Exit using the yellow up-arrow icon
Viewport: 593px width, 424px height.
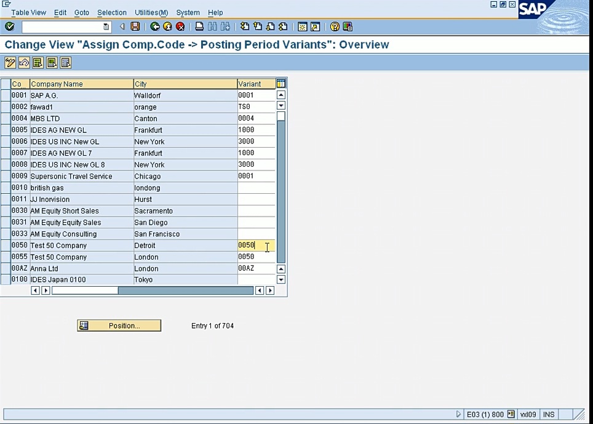pos(167,26)
